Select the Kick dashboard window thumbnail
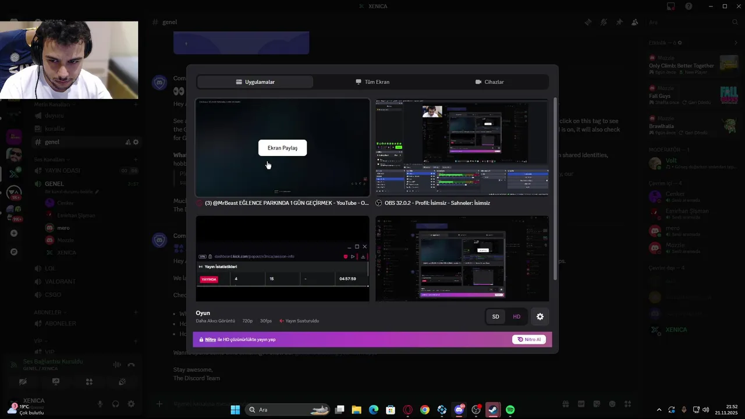 pyautogui.click(x=282, y=259)
